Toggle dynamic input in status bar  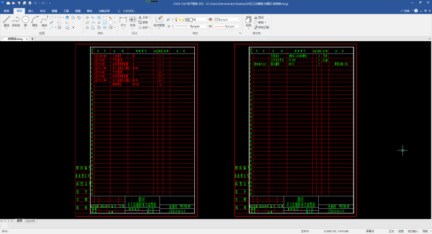pos(413,231)
